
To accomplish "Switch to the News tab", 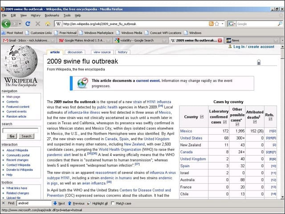I will click(252, 41).
